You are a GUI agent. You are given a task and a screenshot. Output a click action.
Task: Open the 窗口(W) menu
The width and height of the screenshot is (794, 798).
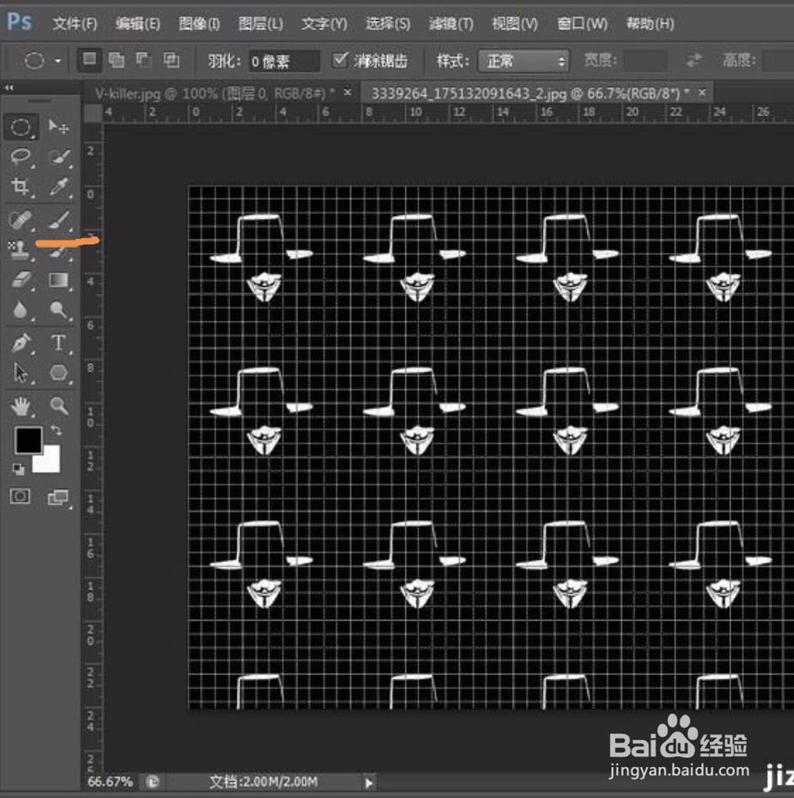coord(582,23)
